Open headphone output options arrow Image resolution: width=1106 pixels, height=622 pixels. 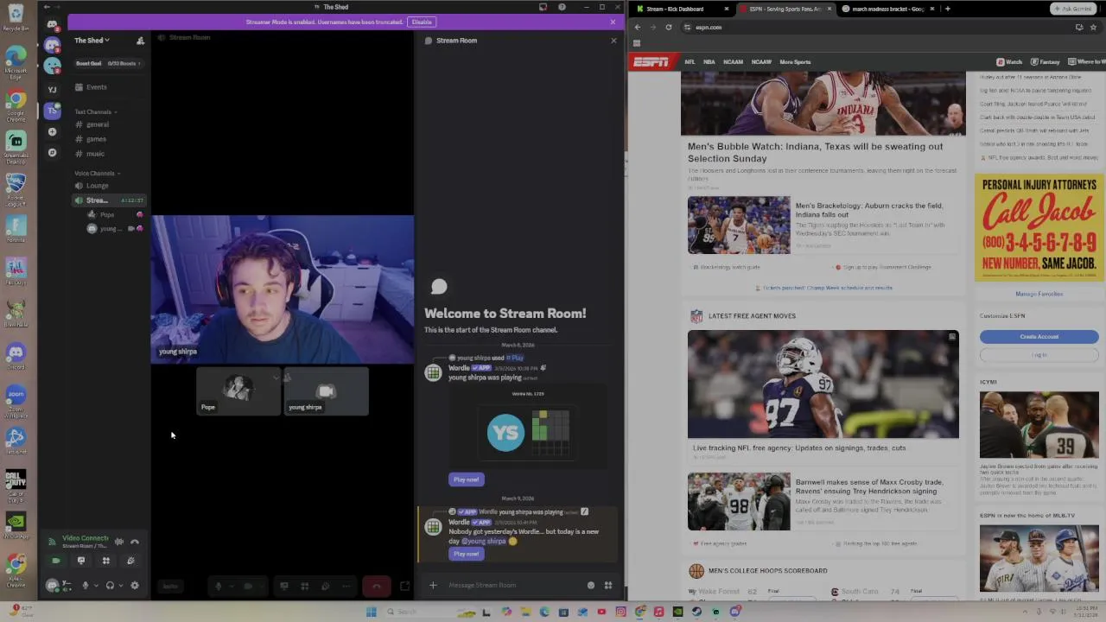pyautogui.click(x=120, y=587)
